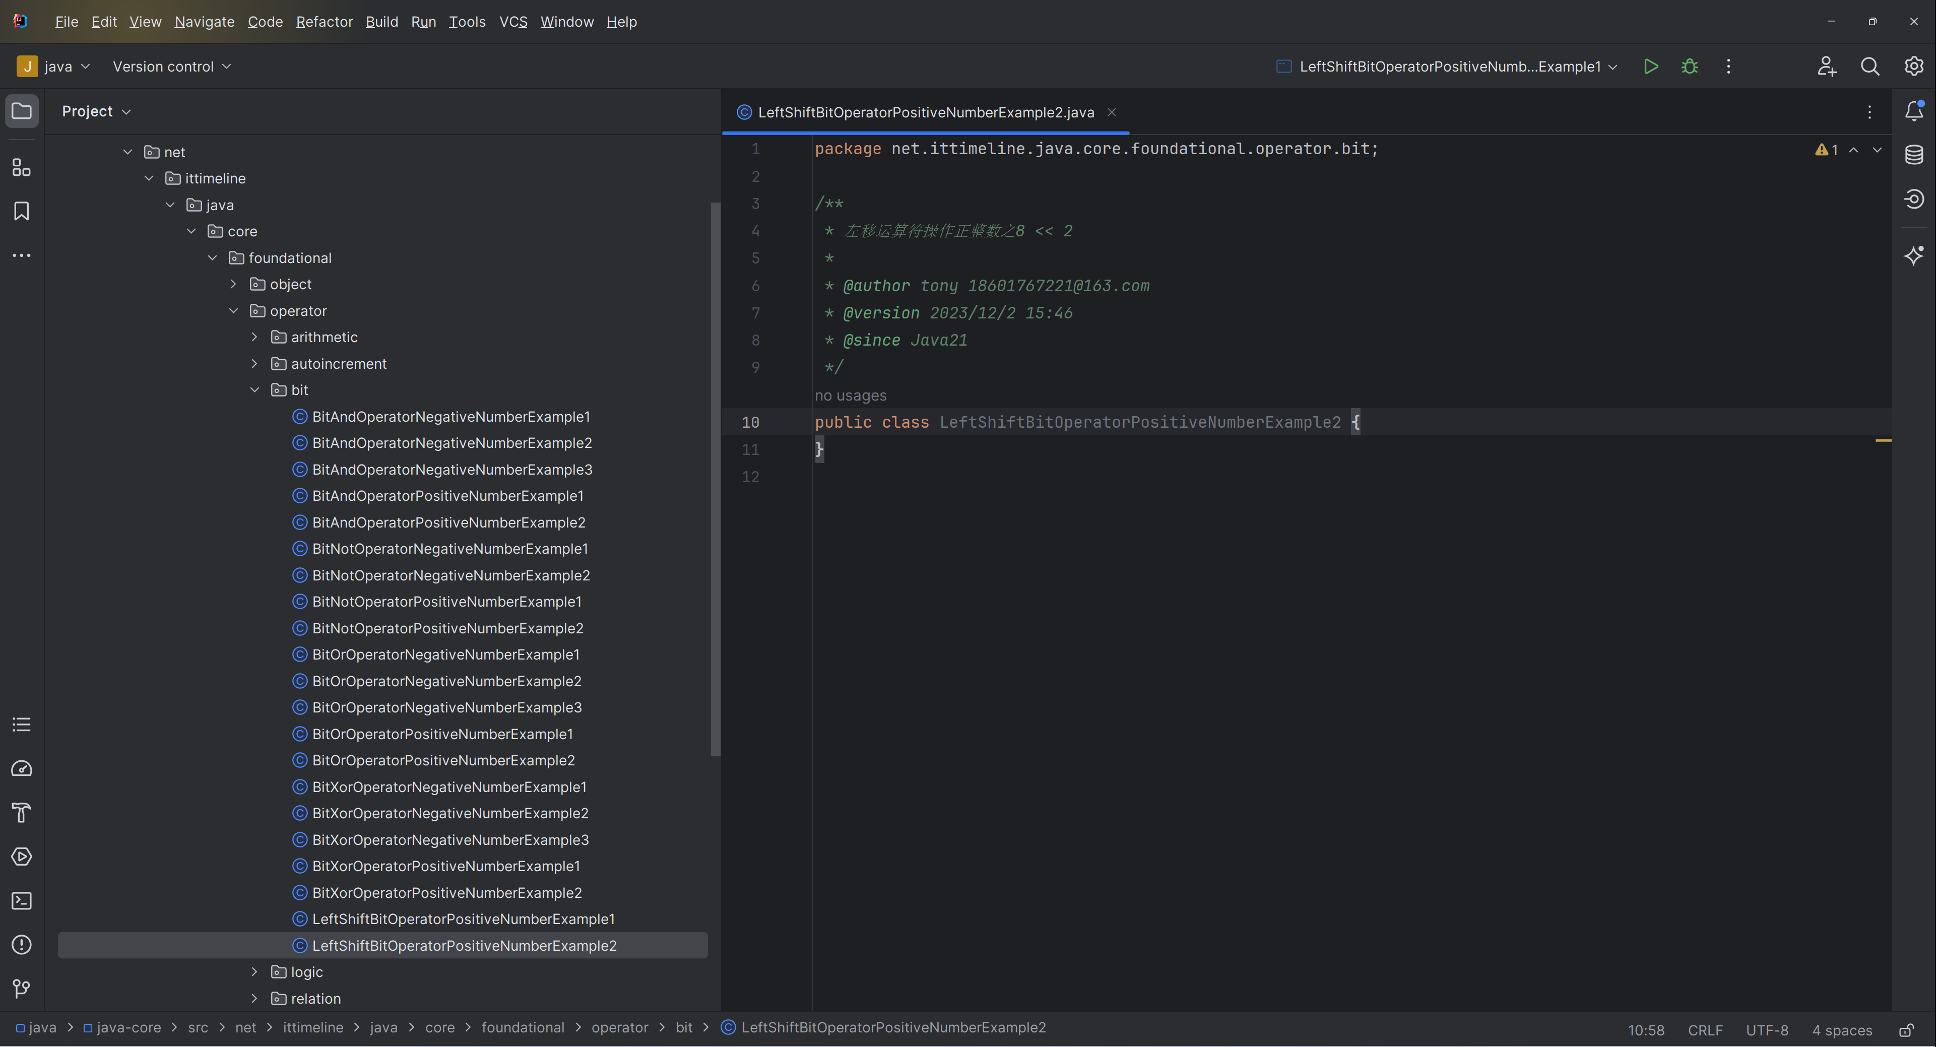
Task: Open the Navigate menu
Action: (x=205, y=22)
